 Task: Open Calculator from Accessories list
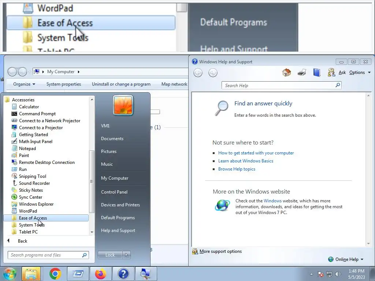(x=29, y=107)
